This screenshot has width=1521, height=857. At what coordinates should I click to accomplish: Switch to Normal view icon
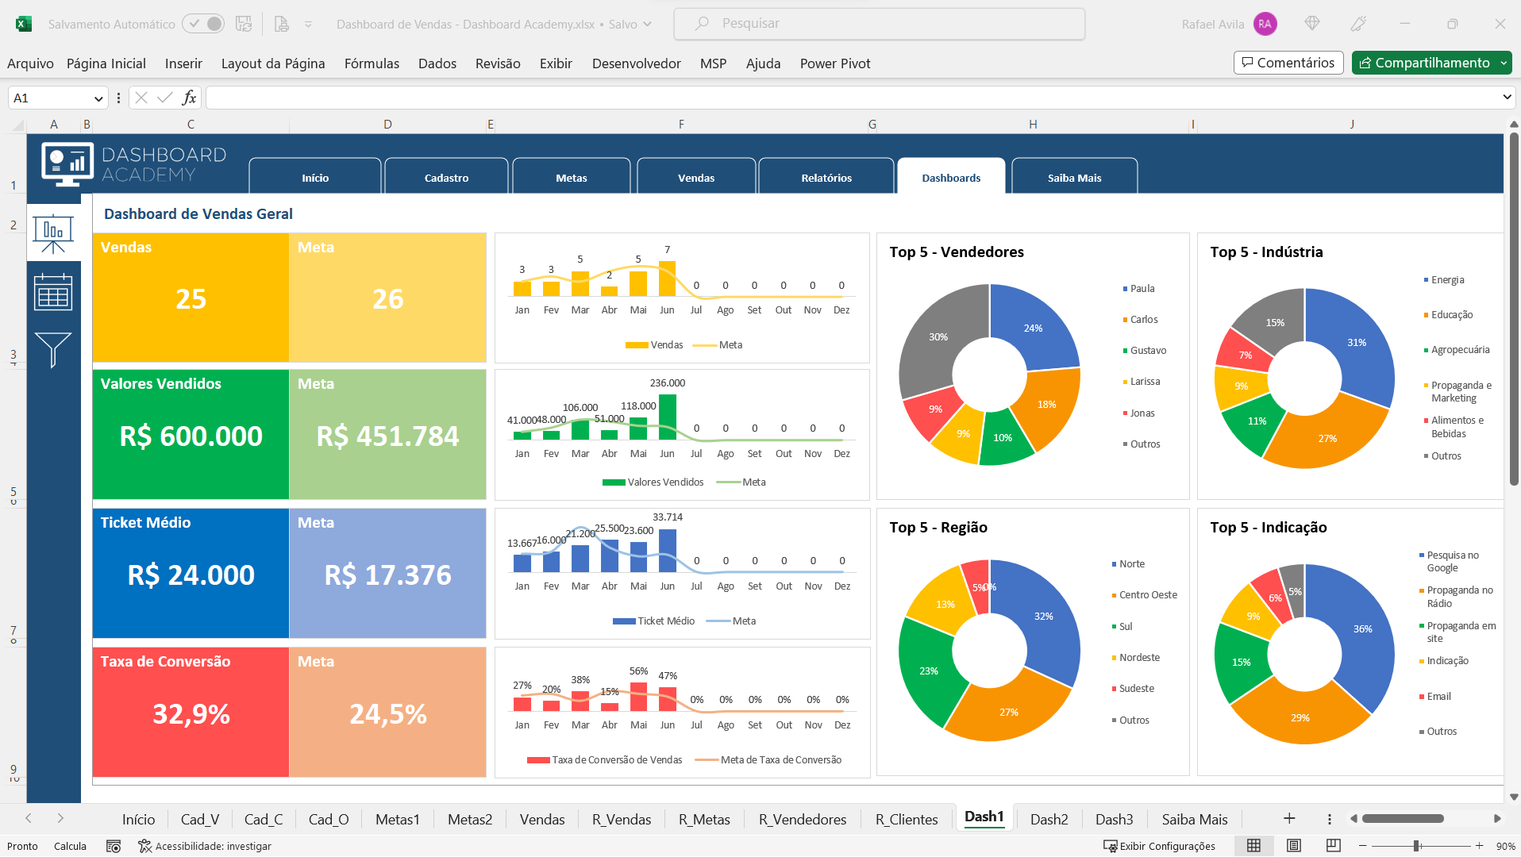1253,846
